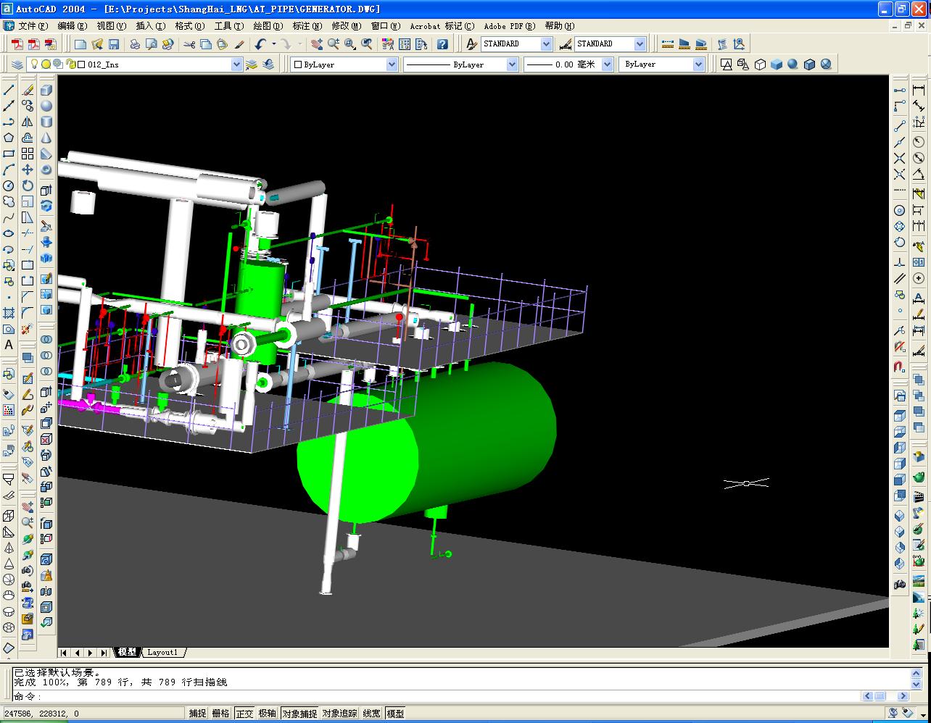This screenshot has width=931, height=723.
Task: Toggle 栅格 (grid) in the status bar
Action: 221,714
